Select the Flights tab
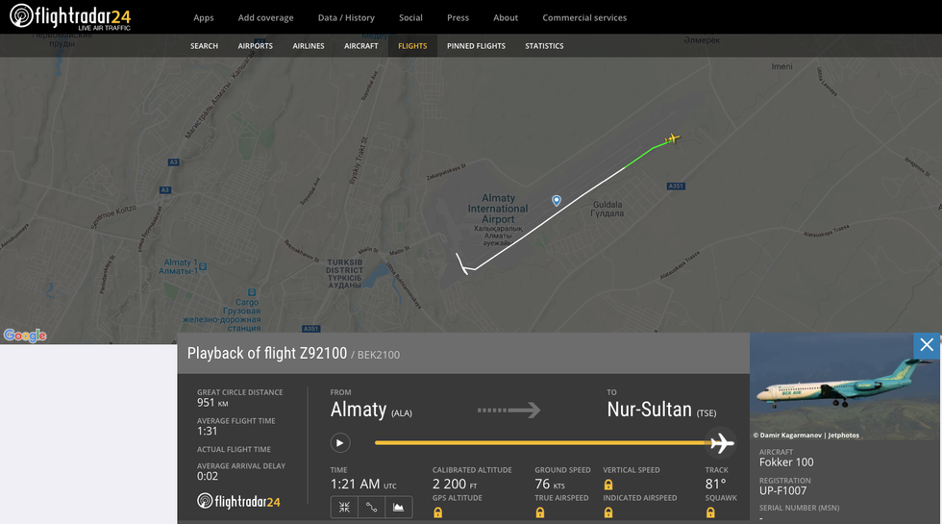The image size is (942, 524). point(412,46)
